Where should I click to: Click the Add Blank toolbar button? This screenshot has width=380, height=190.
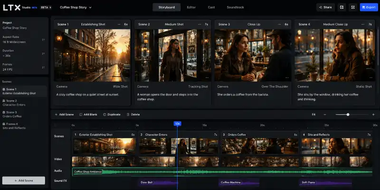click(x=88, y=114)
